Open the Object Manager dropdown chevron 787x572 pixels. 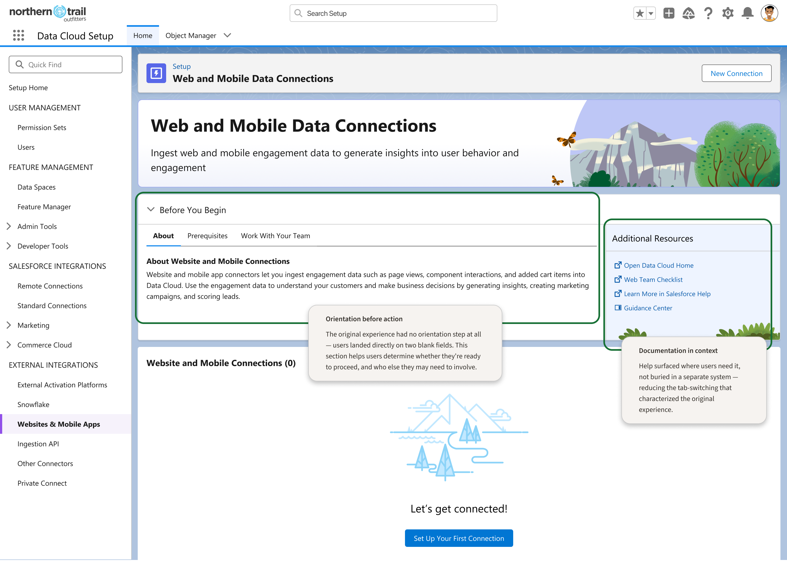pos(227,36)
